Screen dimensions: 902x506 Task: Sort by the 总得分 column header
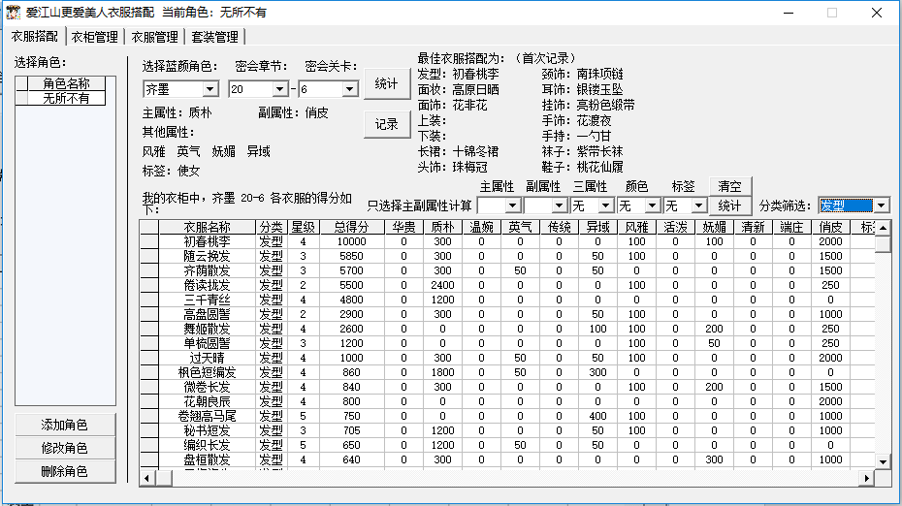point(351,227)
